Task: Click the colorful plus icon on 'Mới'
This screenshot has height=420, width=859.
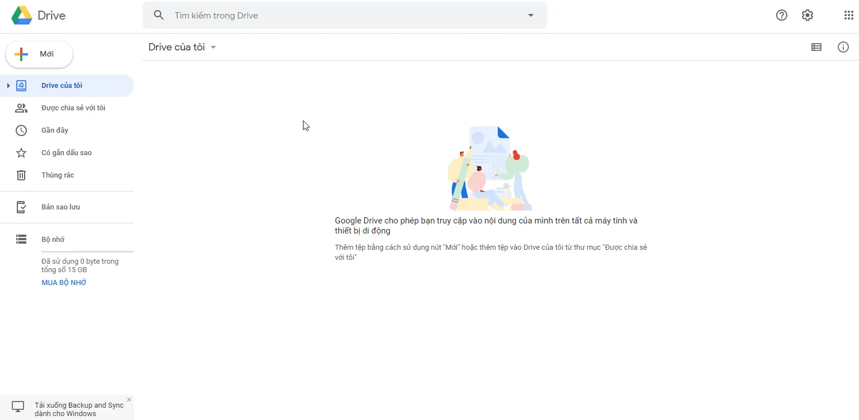Action: [21, 54]
